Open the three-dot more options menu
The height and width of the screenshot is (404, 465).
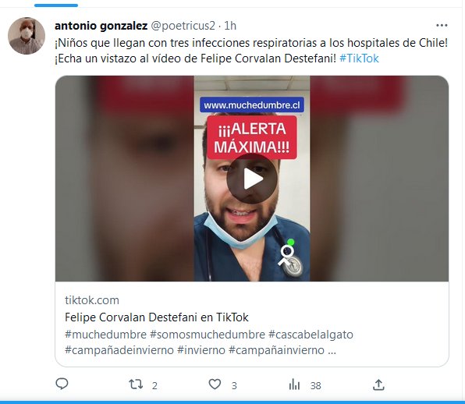[442, 26]
